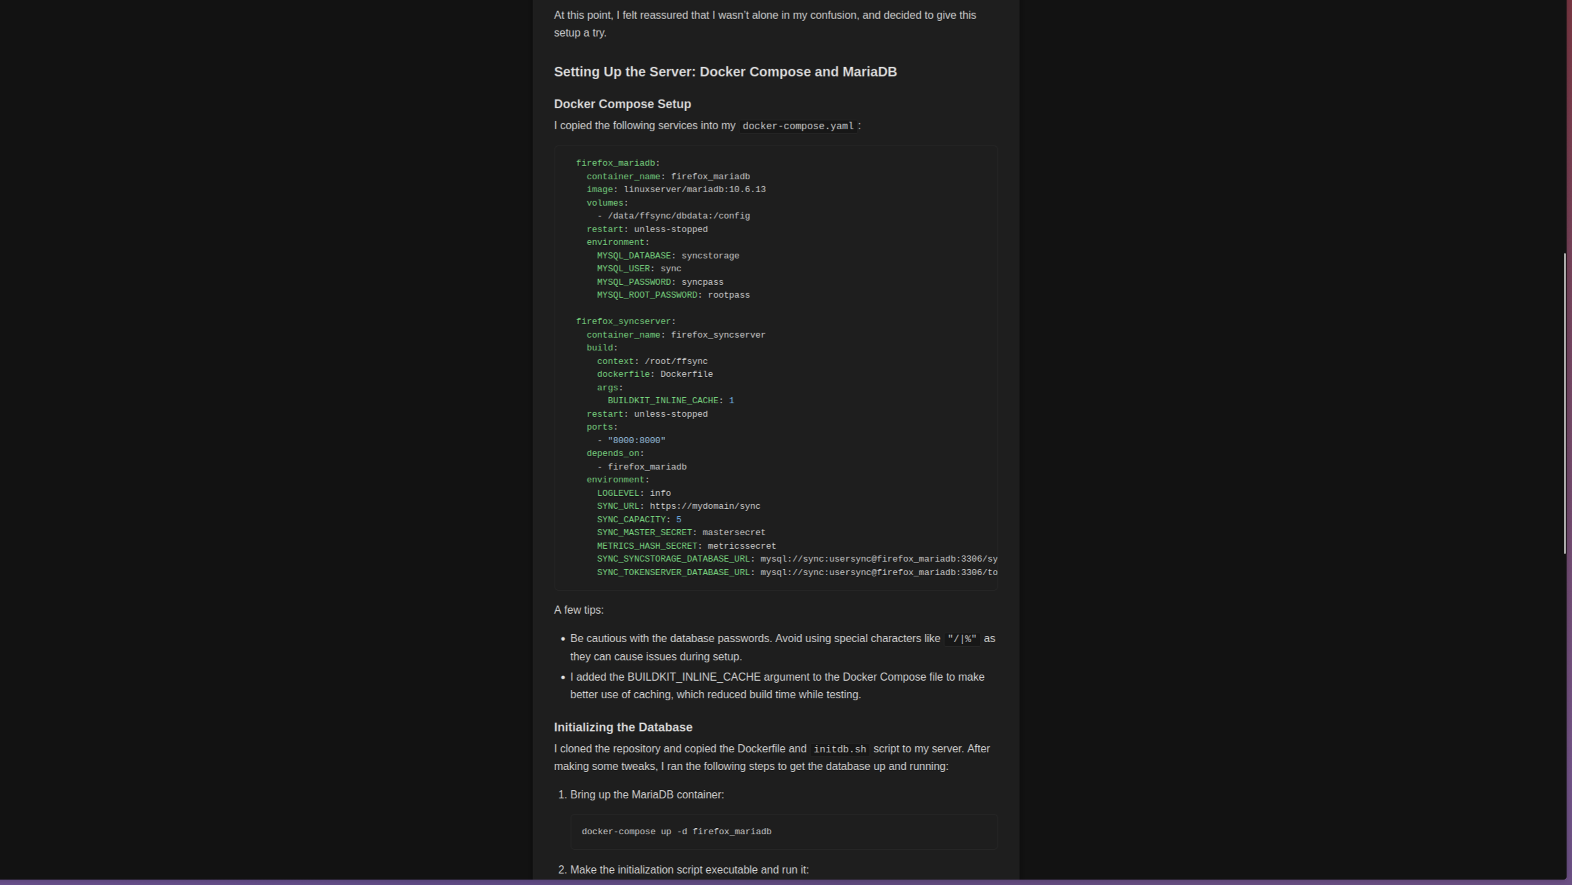Click the command "docker-compose up -d firefox_mariadb"

click(676, 832)
